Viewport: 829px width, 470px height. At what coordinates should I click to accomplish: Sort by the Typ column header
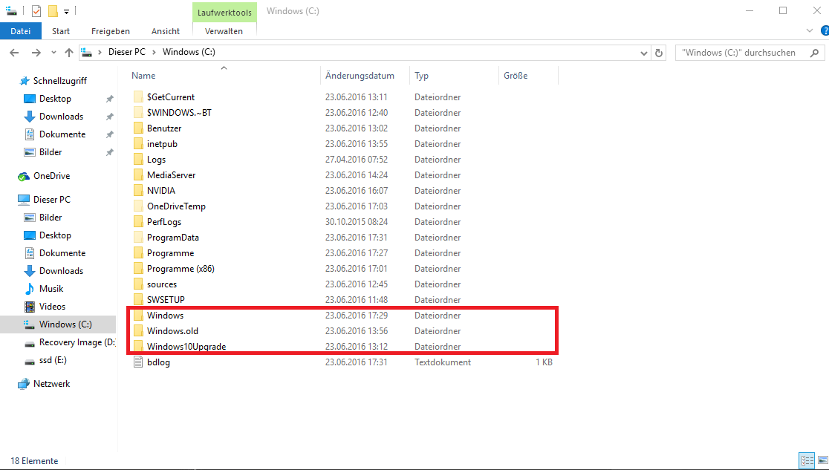[x=421, y=76]
